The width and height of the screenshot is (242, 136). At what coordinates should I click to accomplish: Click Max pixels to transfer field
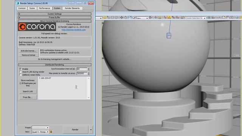click(82, 73)
